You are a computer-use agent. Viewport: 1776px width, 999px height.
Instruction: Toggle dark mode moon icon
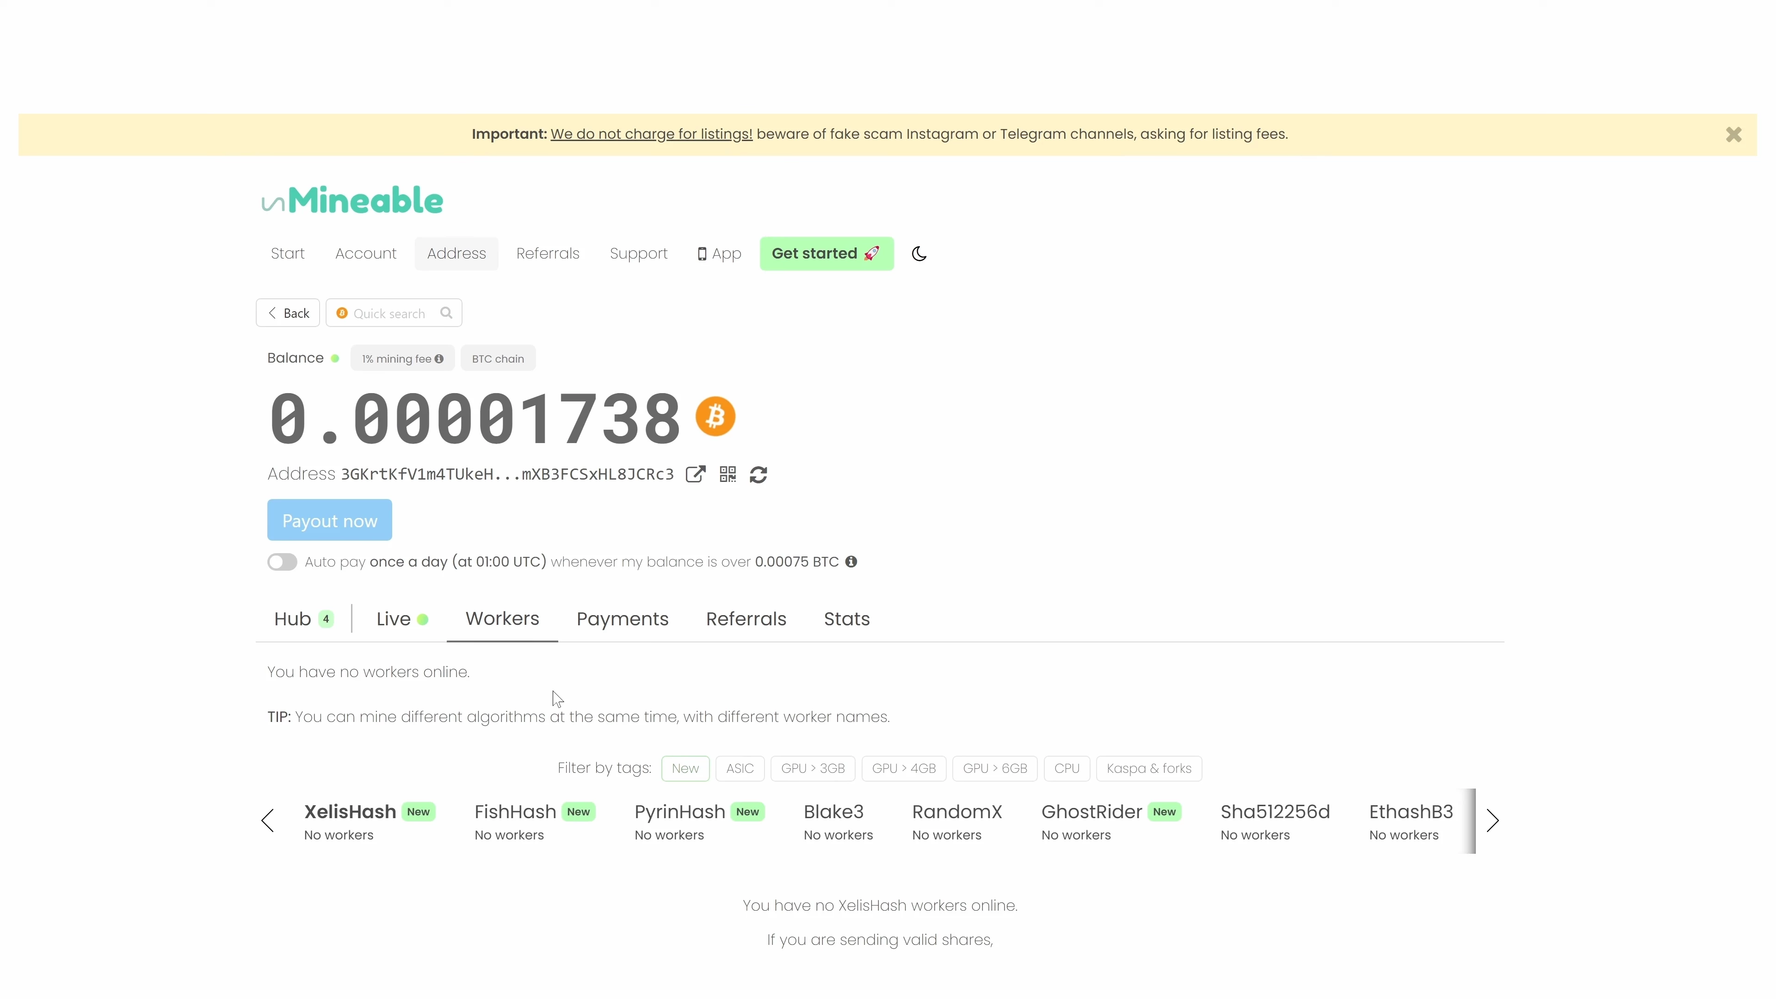click(x=919, y=254)
